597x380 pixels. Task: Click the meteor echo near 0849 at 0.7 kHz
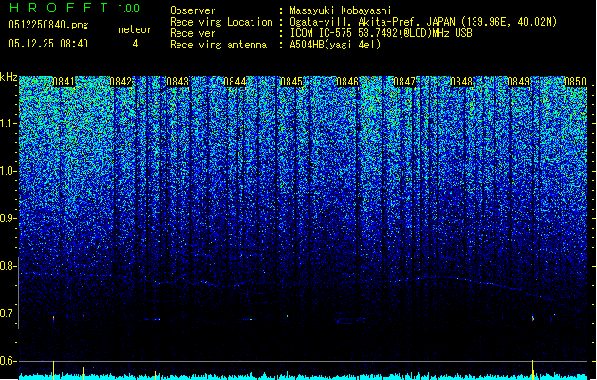pyautogui.click(x=533, y=318)
